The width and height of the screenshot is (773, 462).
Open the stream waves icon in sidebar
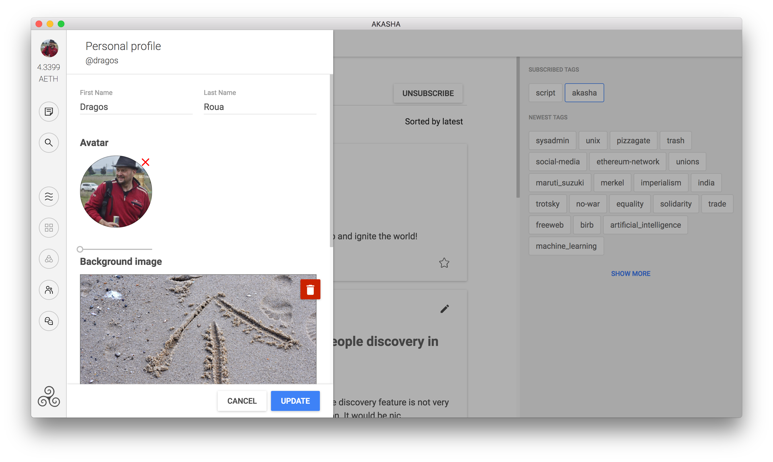pyautogui.click(x=49, y=197)
